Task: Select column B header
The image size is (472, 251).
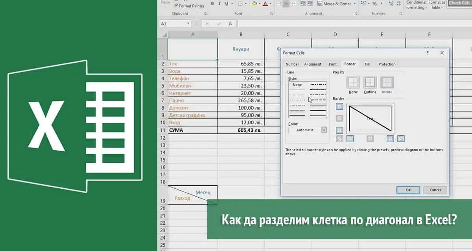Action: (x=241, y=35)
